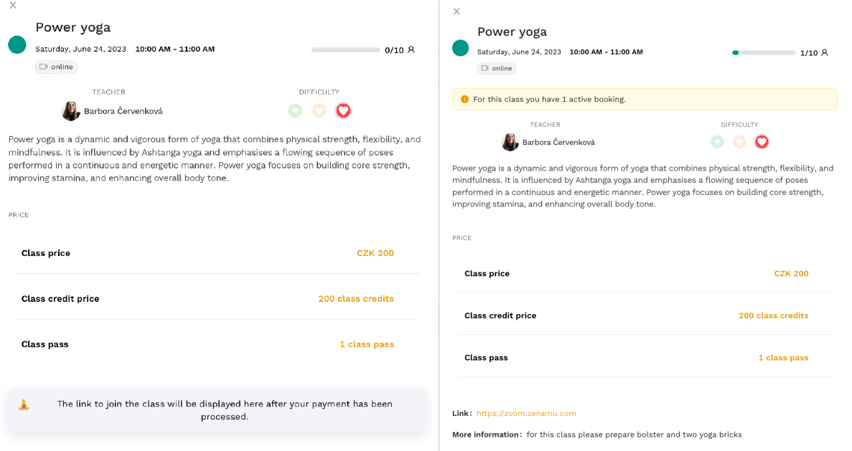852x451 pixels.
Task: Click the green heart difficulty icon in right panel
Action: (717, 142)
